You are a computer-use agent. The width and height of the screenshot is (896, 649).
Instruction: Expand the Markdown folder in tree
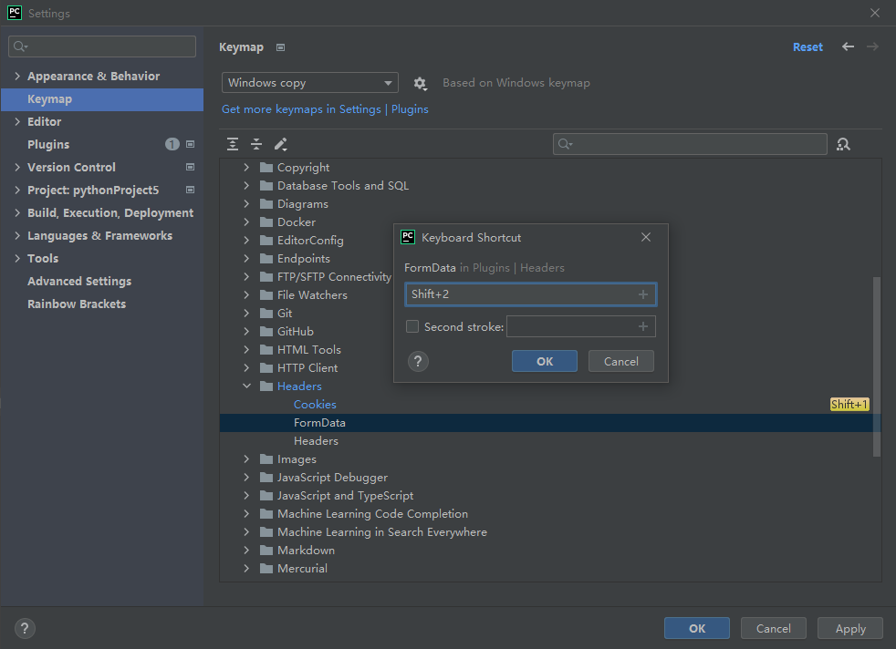tap(246, 551)
